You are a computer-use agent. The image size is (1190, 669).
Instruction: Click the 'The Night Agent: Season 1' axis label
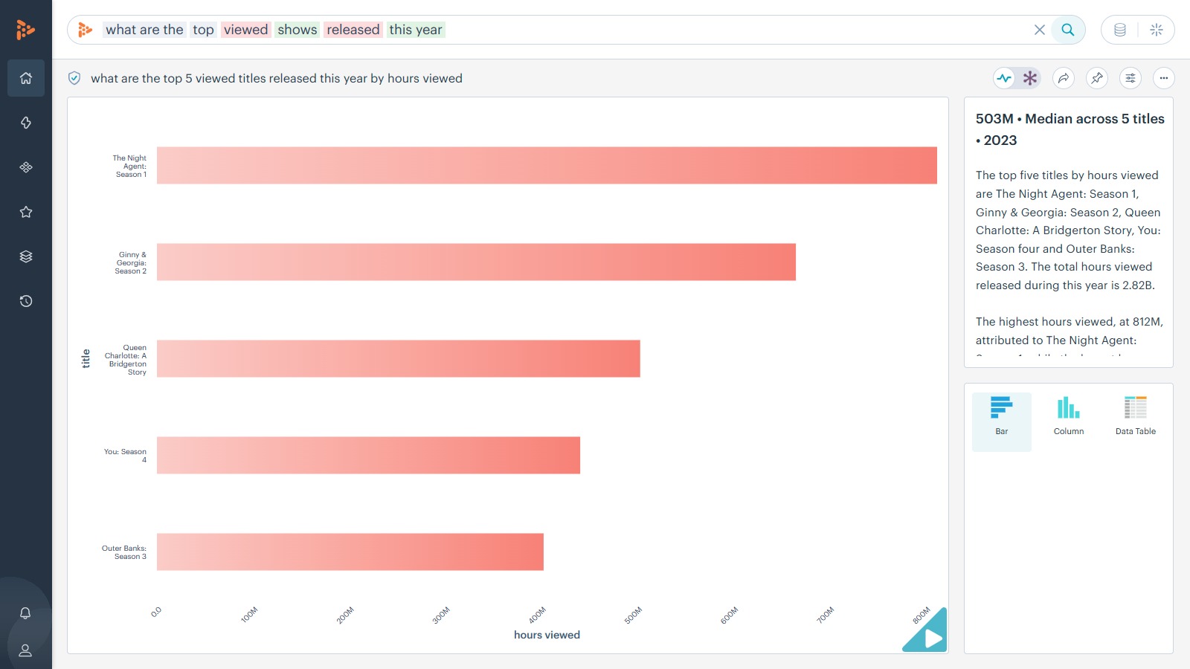click(129, 166)
